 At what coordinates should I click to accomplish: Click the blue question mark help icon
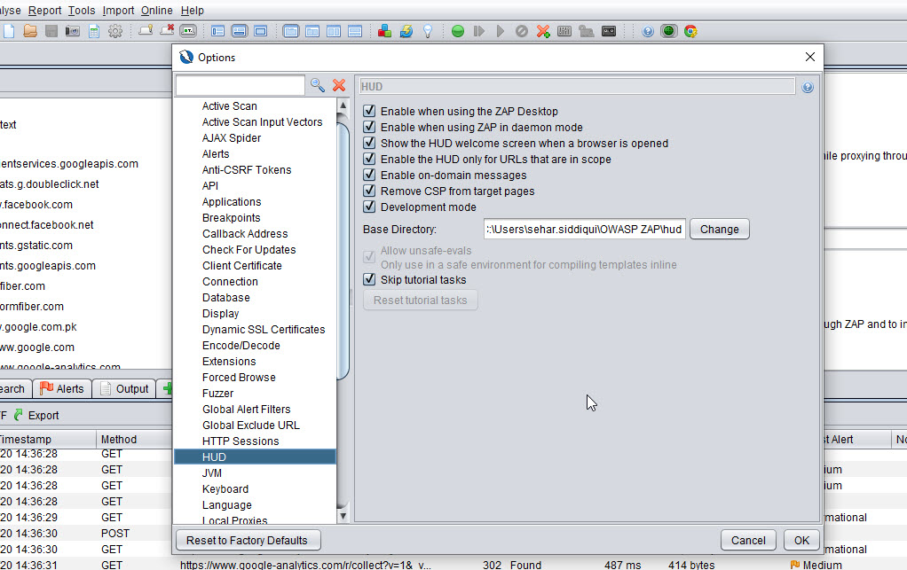647,30
